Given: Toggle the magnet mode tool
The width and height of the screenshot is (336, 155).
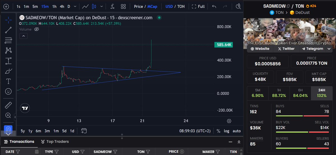Looking at the screenshot, I should point(8,129).
